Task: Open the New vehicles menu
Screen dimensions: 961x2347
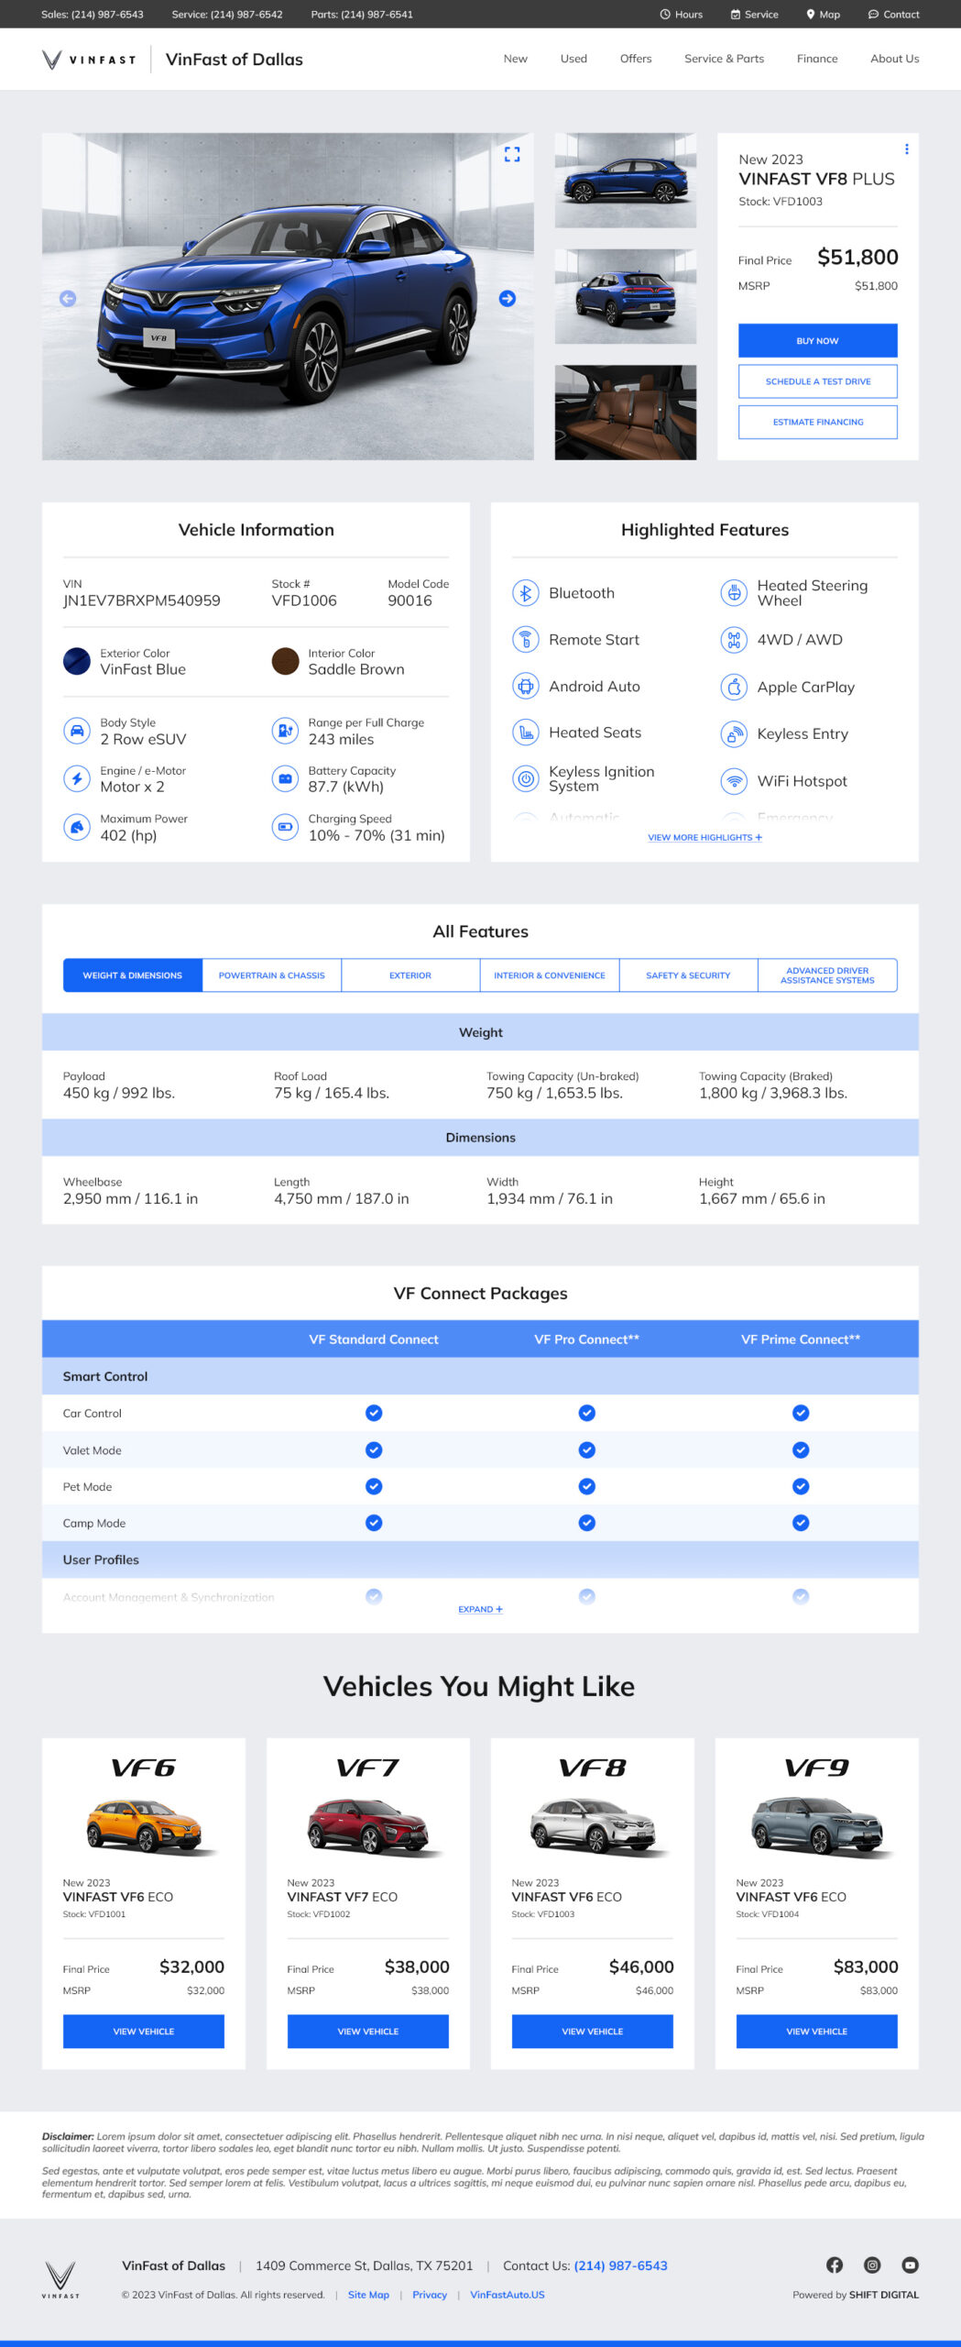Action: coord(516,59)
